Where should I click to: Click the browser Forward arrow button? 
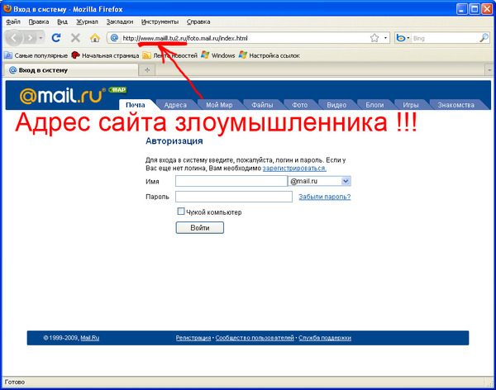(x=30, y=38)
